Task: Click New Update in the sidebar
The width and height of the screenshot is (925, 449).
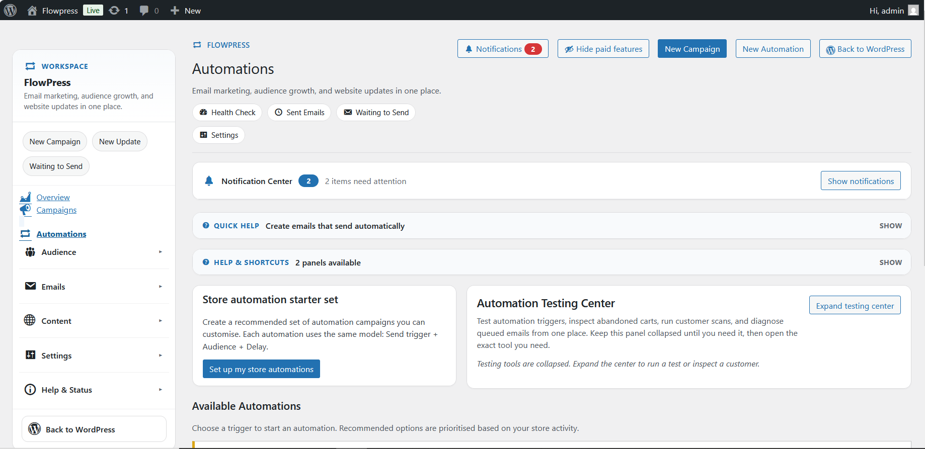Action: click(120, 142)
